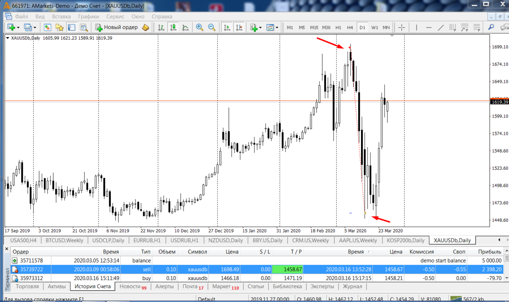Open the 'Графики' menu
This screenshot has height=302, width=509.
[88, 17]
